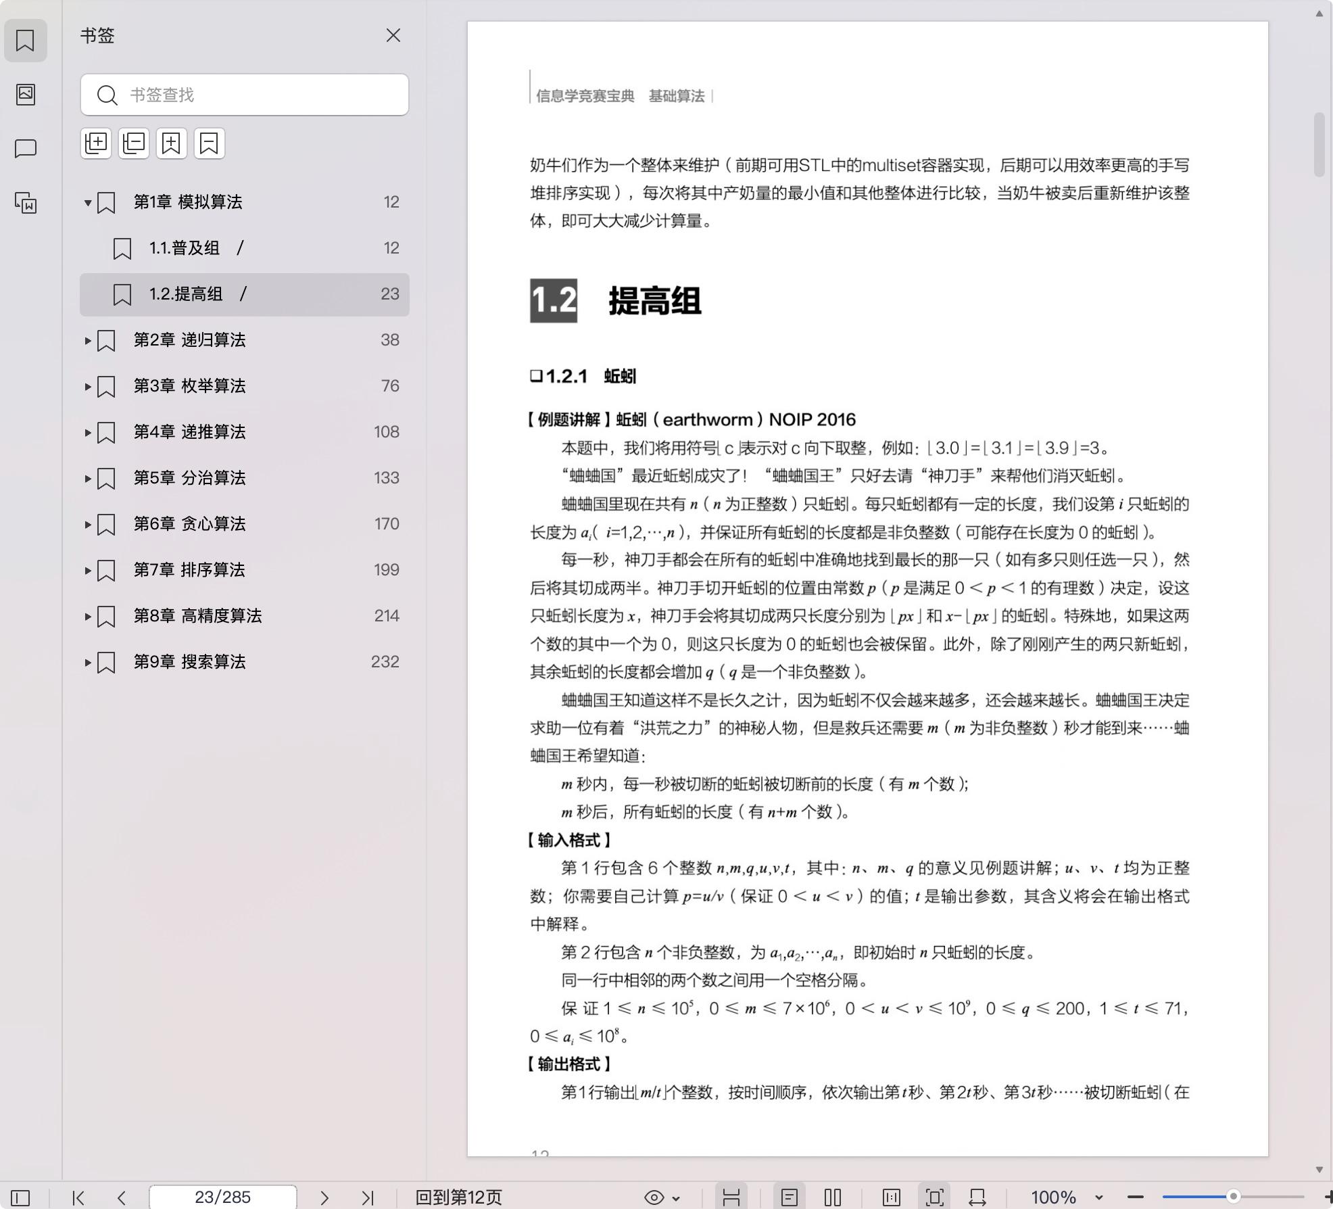The height and width of the screenshot is (1209, 1333).
Task: Click the subheading 1.2.1 蚯蚓
Action: [583, 377]
